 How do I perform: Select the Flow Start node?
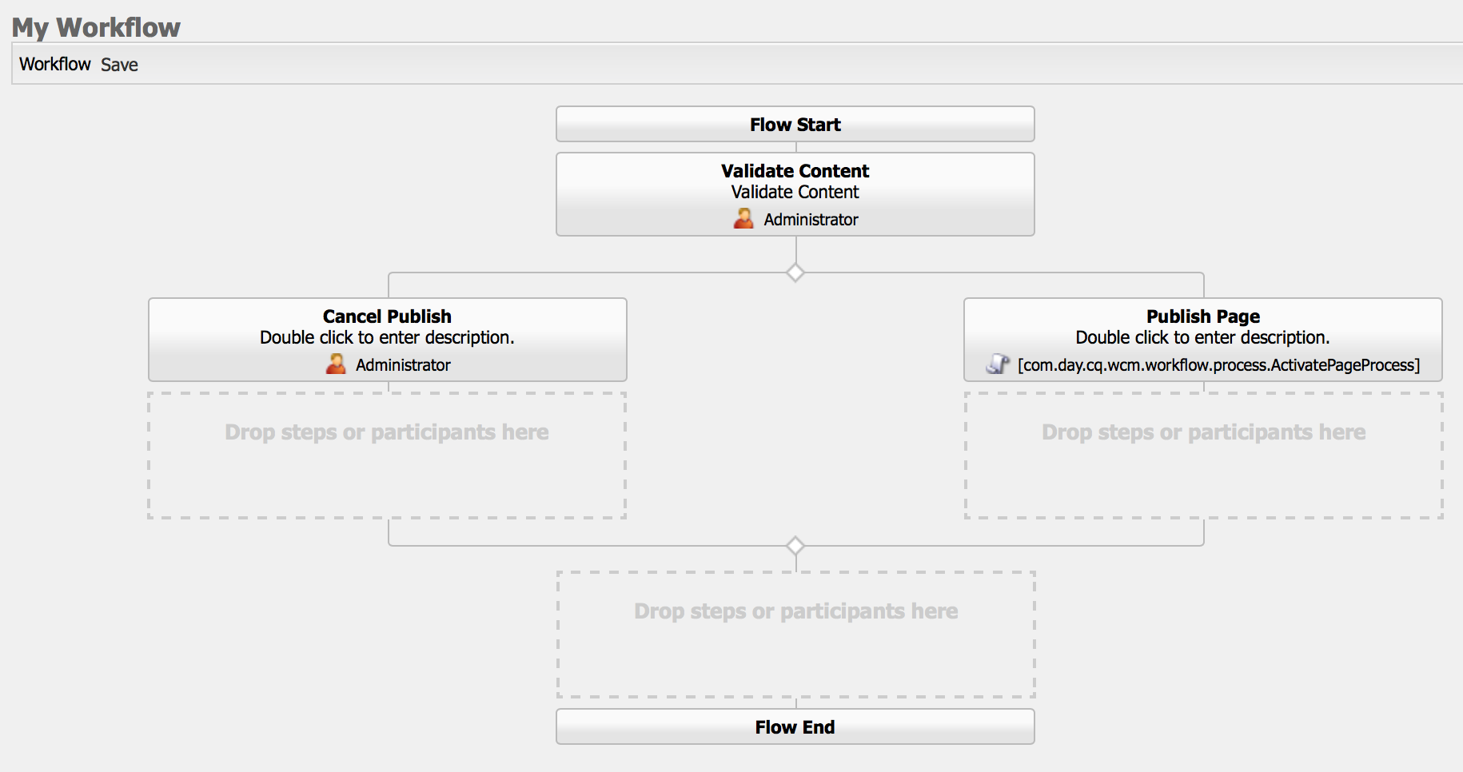[795, 124]
